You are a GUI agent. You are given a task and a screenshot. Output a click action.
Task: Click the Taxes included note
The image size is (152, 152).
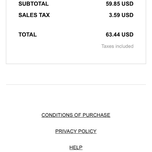click(x=117, y=46)
